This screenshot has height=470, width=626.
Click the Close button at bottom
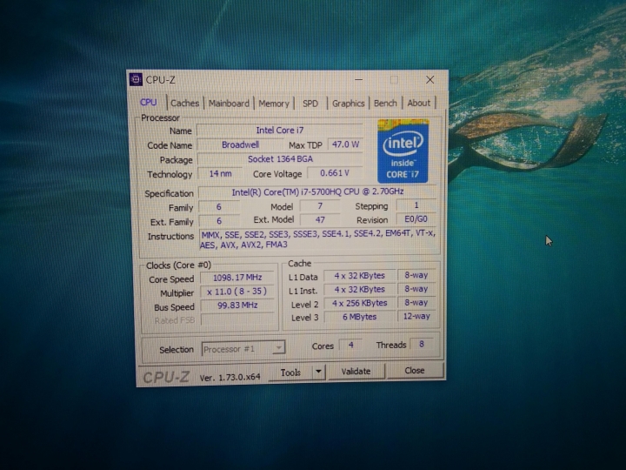(415, 371)
